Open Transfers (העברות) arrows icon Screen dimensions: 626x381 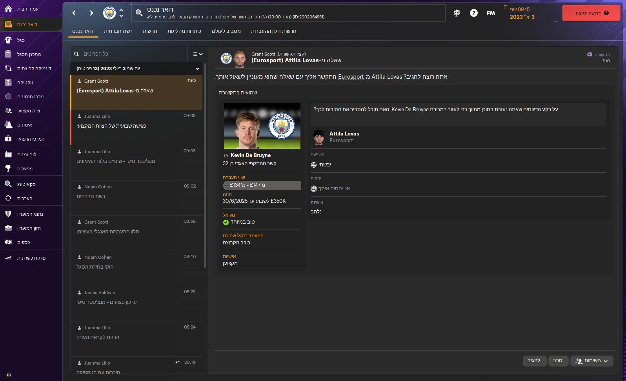8,198
